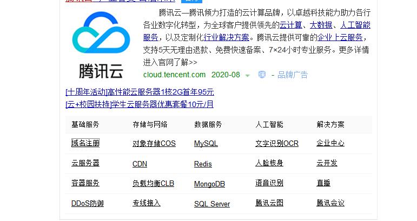Click the verification badge icon beside the date
This screenshot has height=221, width=417.
(x=262, y=75)
